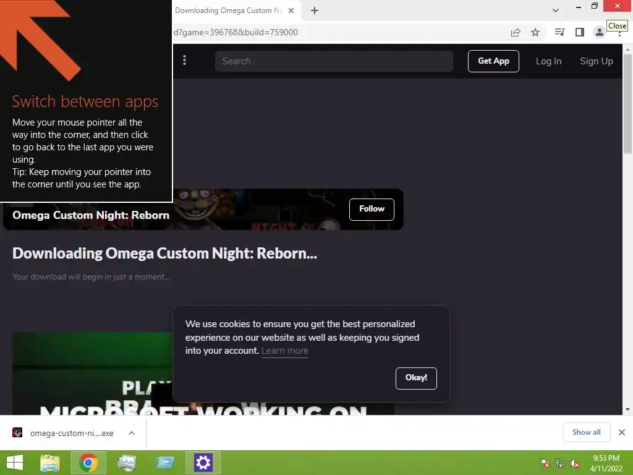The image size is (633, 475).
Task: Open the media control icon in Chrome toolbar
Action: click(559, 32)
